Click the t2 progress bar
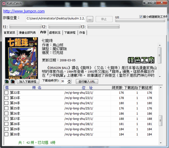 pyautogui.click(x=65, y=27)
